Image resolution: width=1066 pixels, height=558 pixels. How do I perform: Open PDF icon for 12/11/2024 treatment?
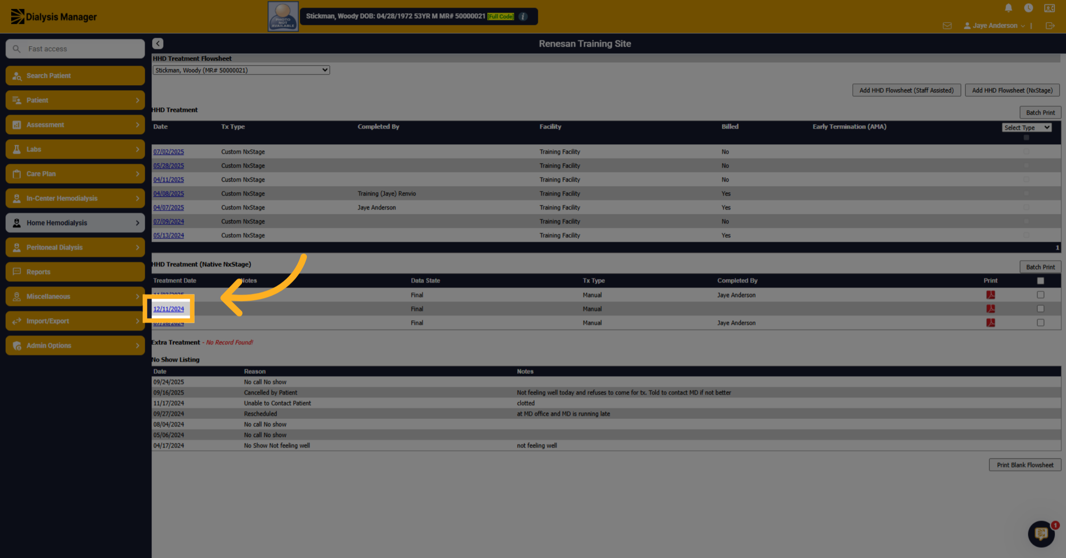point(990,309)
